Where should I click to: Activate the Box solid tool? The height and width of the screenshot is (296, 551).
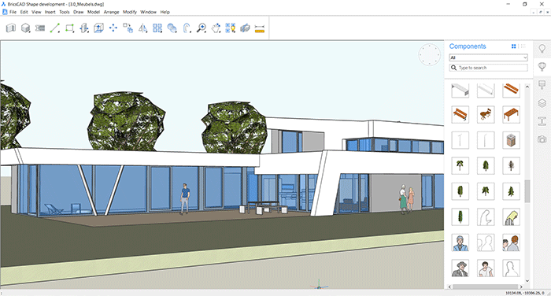25,28
